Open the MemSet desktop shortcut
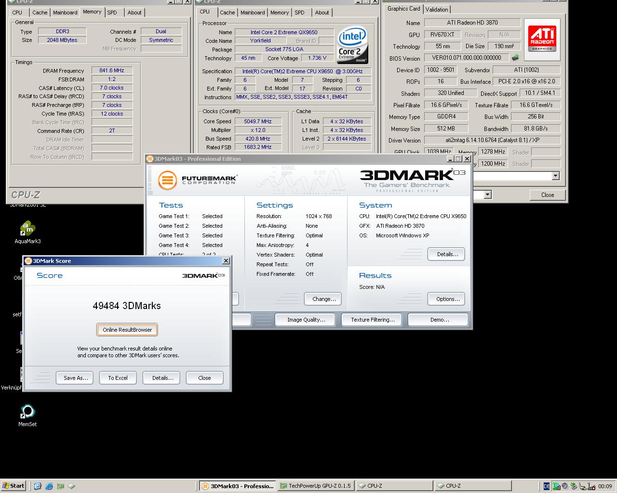 click(x=27, y=415)
